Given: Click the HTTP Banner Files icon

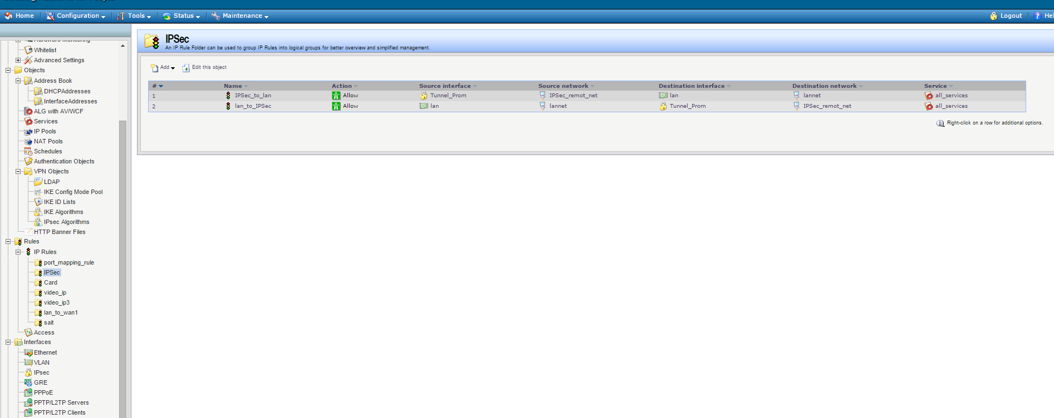Looking at the screenshot, I should (x=28, y=232).
